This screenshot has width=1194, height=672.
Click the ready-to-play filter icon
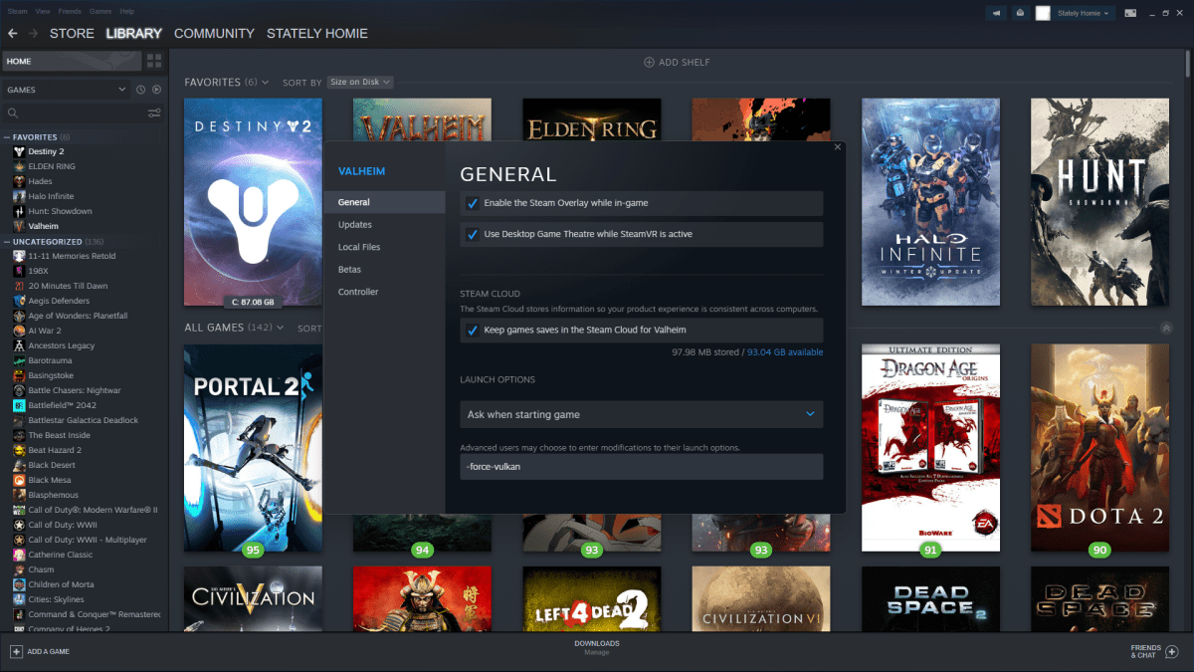pyautogui.click(x=156, y=90)
